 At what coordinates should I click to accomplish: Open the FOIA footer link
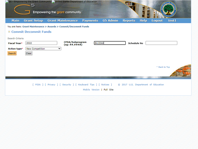point(38,85)
